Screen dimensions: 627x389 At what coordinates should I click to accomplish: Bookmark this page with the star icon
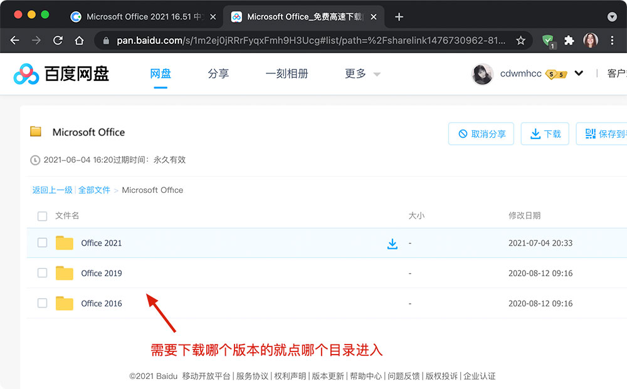pyautogui.click(x=520, y=40)
